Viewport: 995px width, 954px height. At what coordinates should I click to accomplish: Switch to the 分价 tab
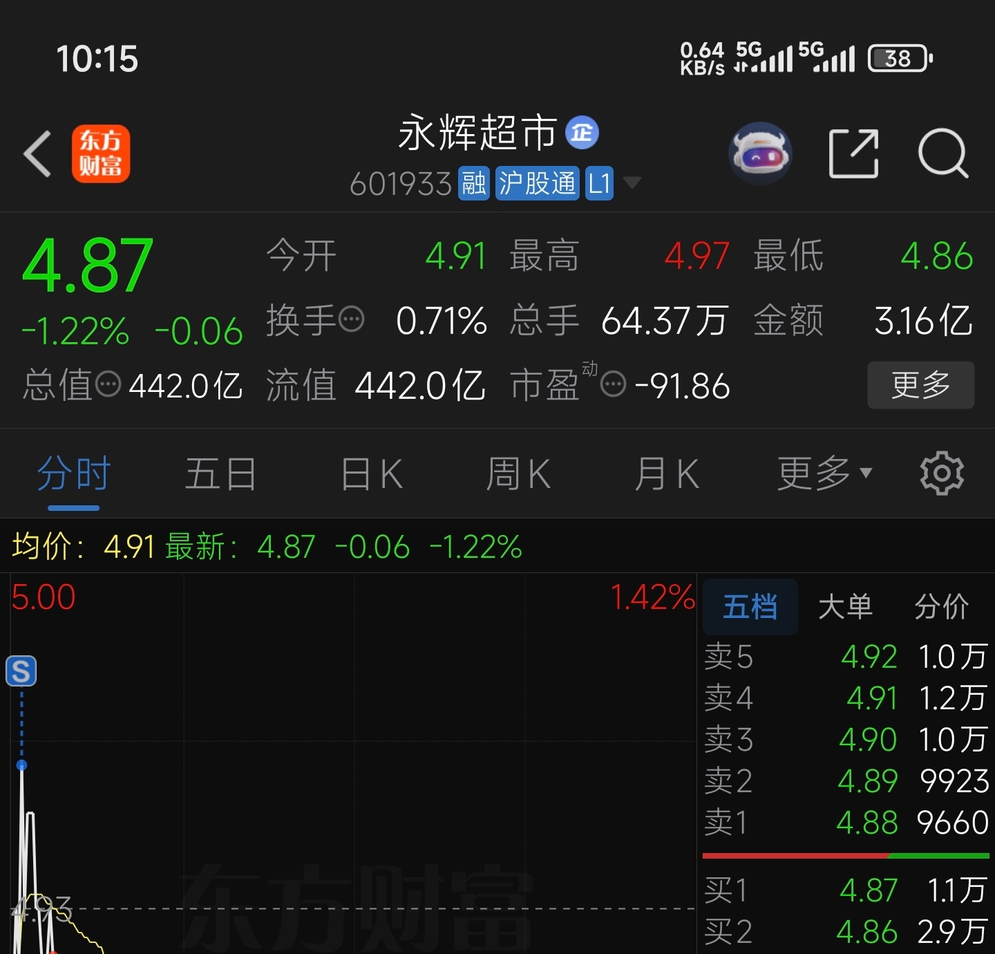pyautogui.click(x=942, y=607)
